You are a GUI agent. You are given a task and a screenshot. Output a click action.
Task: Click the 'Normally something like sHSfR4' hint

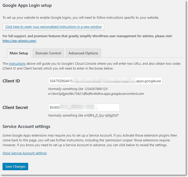coord(83,116)
